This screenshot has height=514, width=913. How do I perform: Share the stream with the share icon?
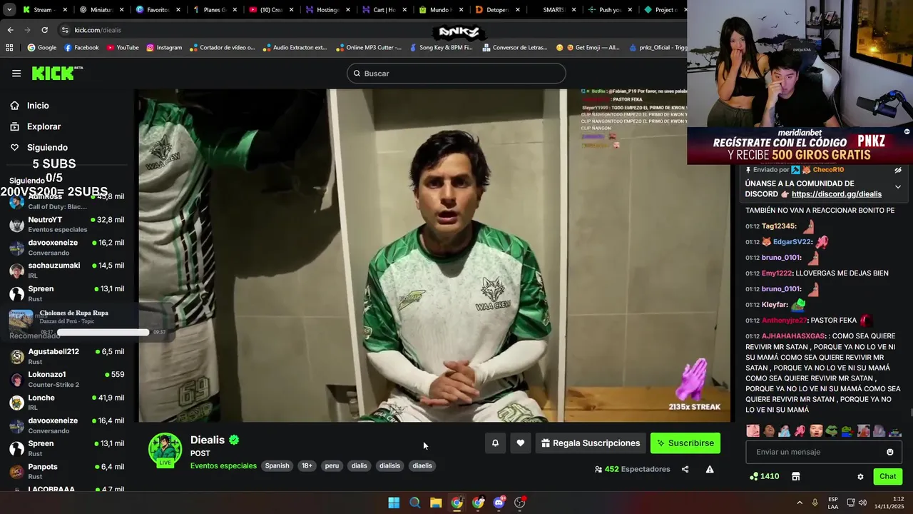click(x=685, y=469)
